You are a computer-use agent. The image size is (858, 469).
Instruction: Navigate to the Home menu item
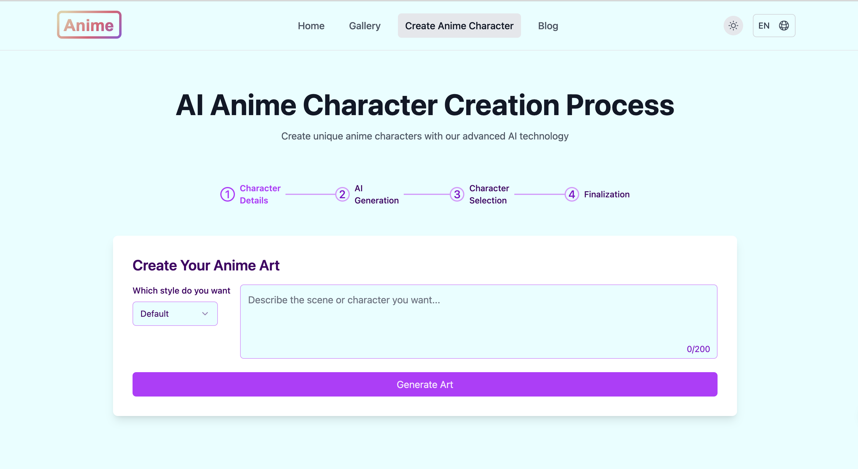click(x=311, y=25)
